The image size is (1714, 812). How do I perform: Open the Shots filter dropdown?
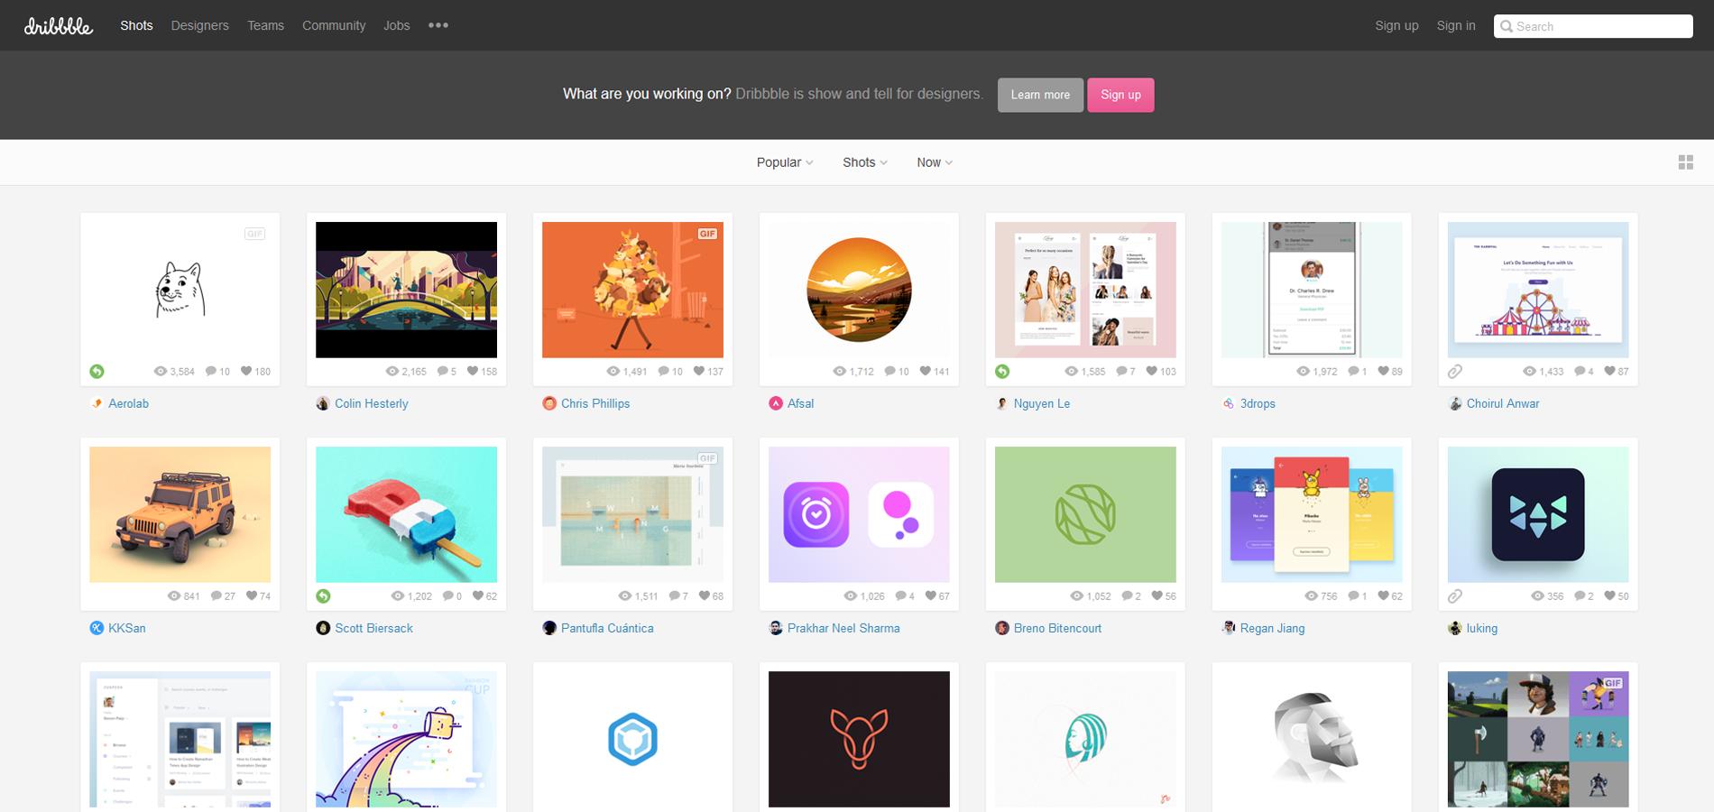[865, 162]
